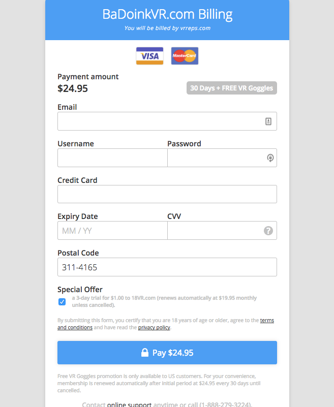Click the contact autofill icon in Email field

pos(268,121)
